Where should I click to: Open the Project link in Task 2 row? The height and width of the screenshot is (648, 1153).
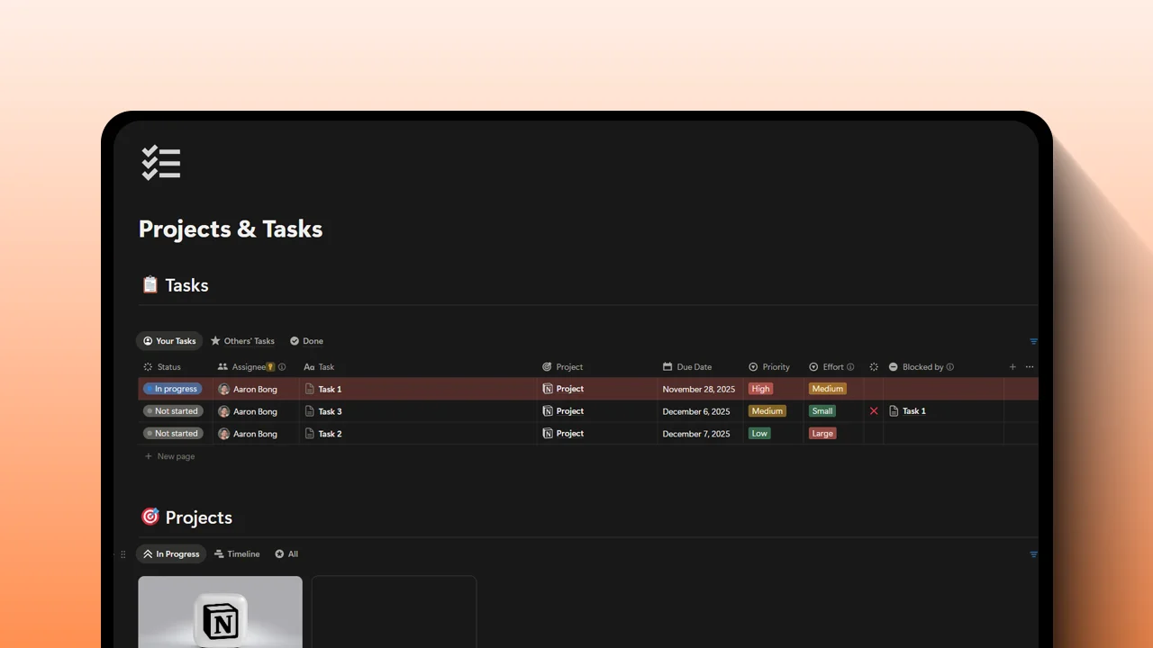(x=570, y=434)
